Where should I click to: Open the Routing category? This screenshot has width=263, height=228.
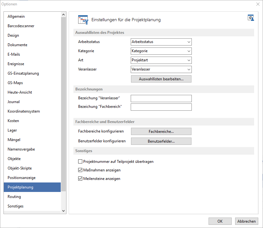point(32,197)
